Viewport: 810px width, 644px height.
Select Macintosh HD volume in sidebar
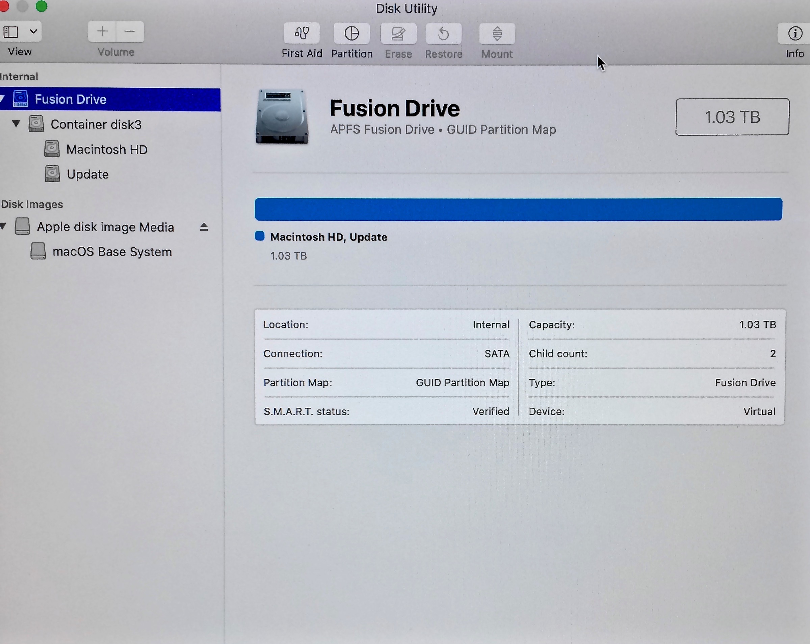[107, 150]
